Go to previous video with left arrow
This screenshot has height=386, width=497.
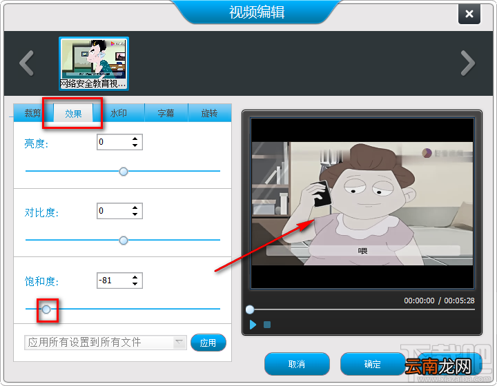(27, 63)
